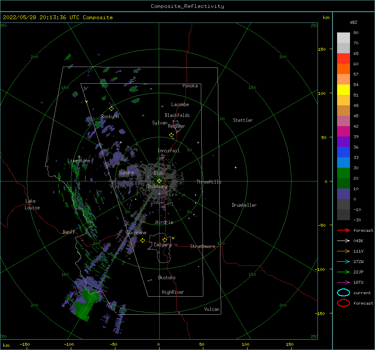This screenshot has height=350, width=375.
Task: Click the asterisk marker southeast of Stettler label
Action: (198, 143)
